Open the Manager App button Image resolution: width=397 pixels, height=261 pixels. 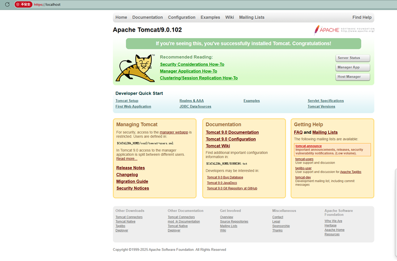pos(352,67)
